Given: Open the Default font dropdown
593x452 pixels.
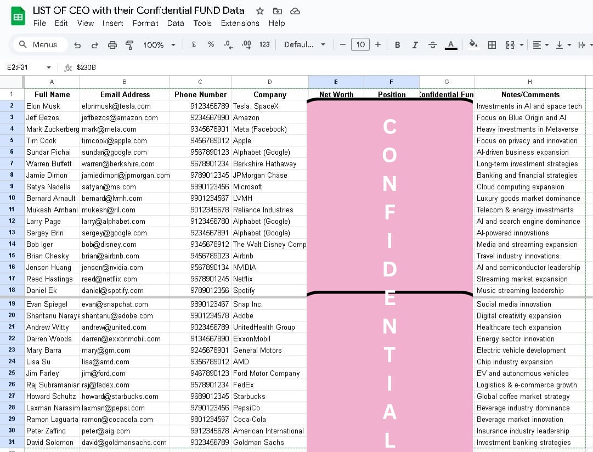Looking at the screenshot, I should pos(304,44).
